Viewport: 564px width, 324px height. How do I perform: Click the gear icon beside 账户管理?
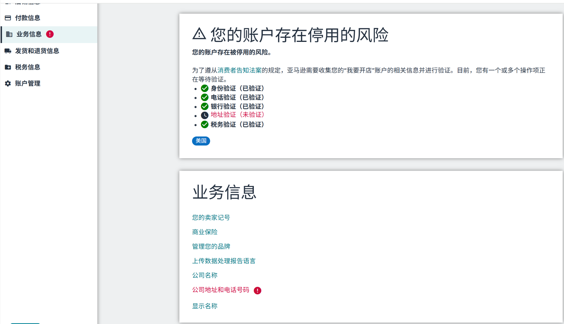(x=8, y=83)
